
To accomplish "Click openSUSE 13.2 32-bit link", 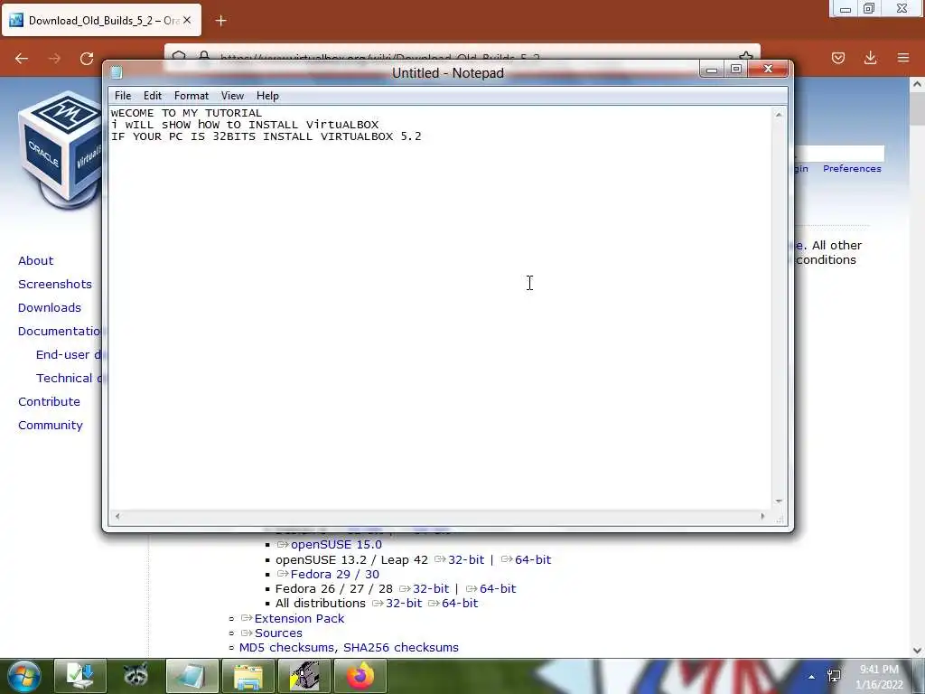I will point(465,560).
